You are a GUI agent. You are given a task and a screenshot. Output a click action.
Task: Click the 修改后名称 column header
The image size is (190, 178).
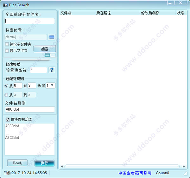tap(158, 13)
